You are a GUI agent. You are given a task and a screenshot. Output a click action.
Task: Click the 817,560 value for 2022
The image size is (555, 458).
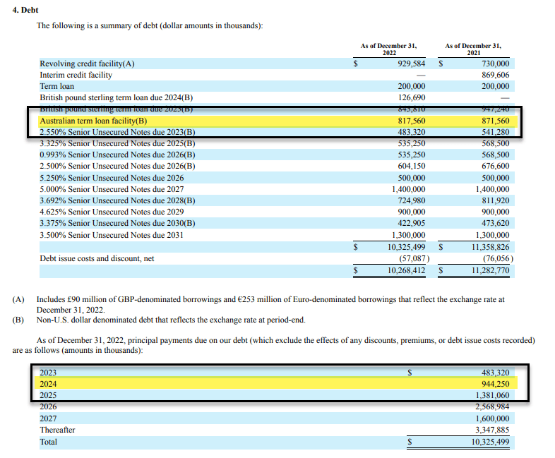[411, 121]
